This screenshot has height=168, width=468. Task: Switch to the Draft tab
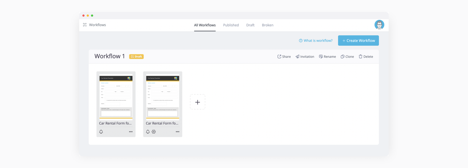coord(250,25)
